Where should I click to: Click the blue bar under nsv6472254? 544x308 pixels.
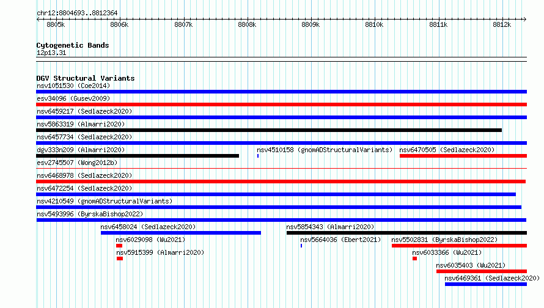276,194
